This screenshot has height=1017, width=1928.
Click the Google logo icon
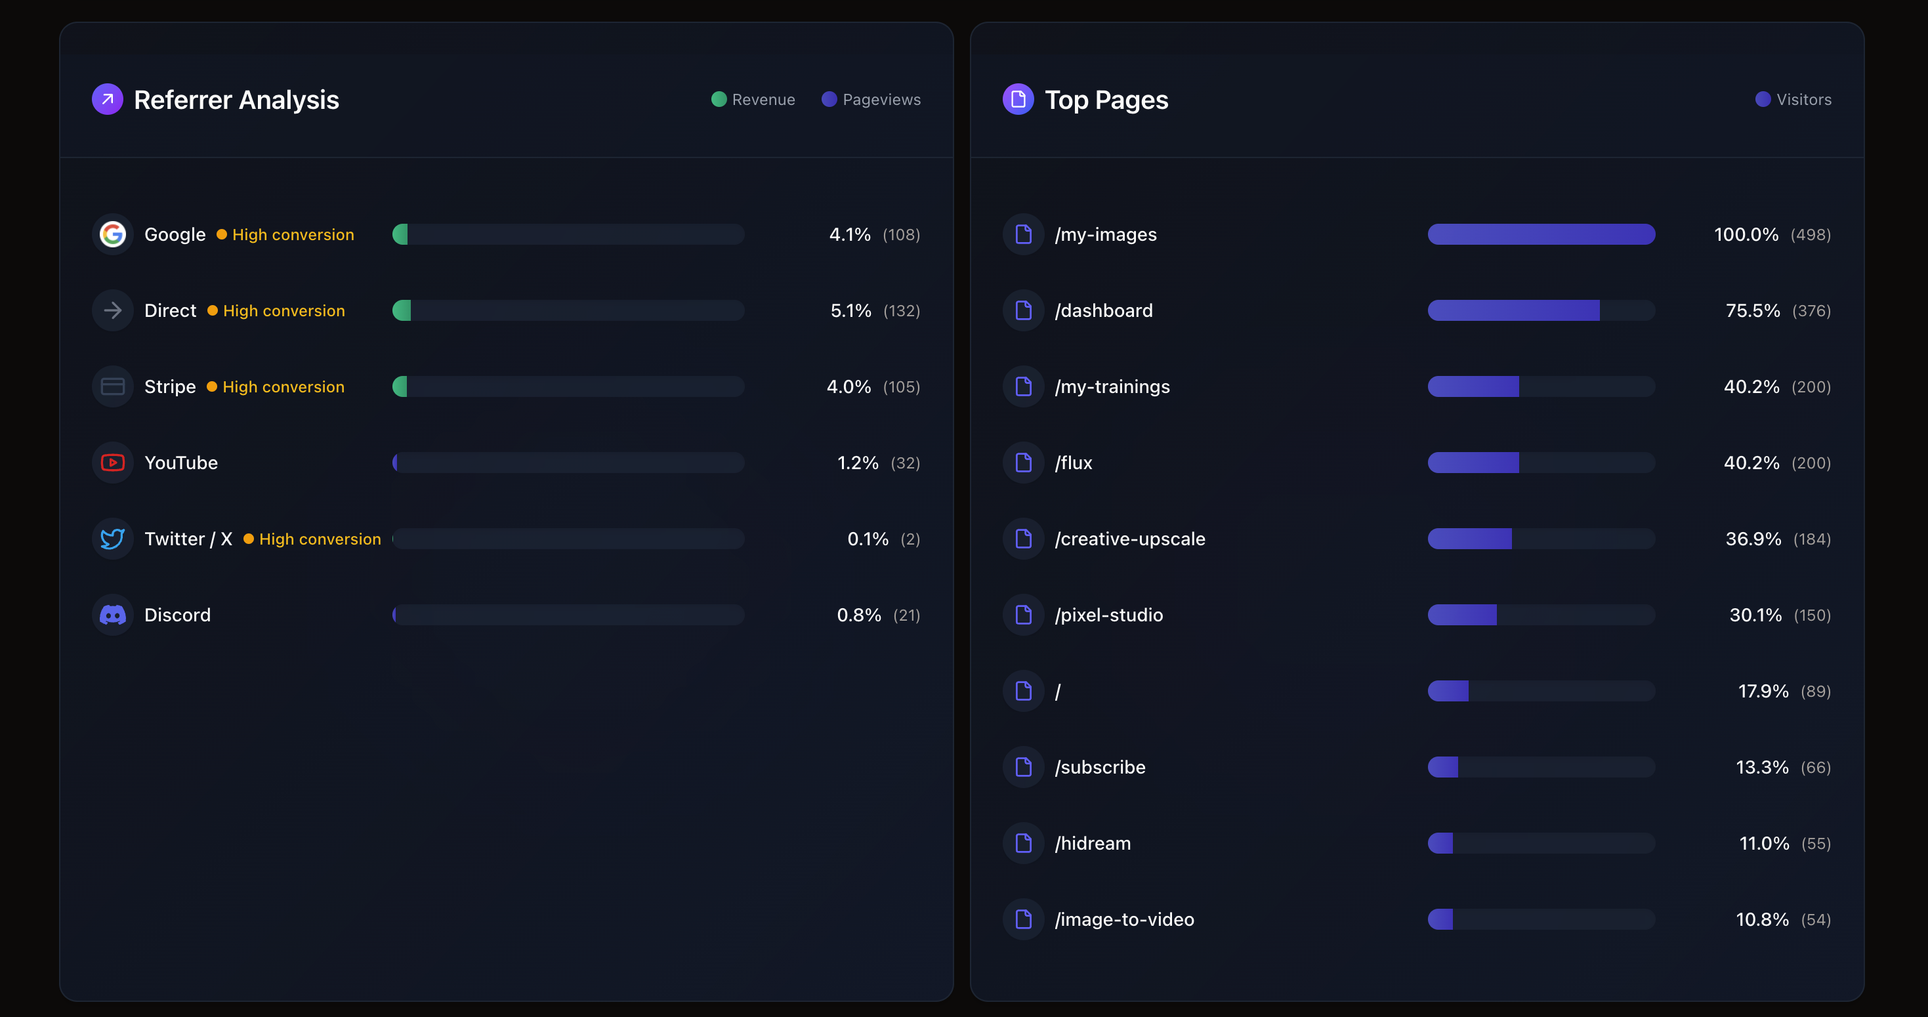pos(112,234)
